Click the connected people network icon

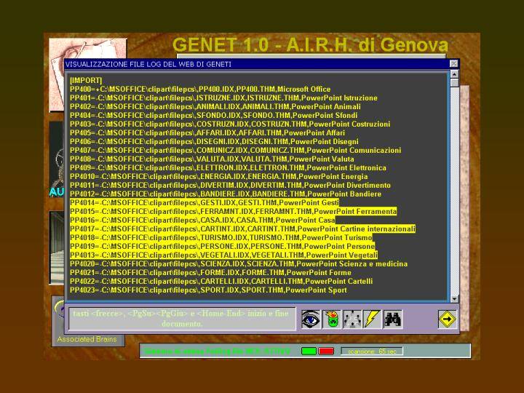pyautogui.click(x=352, y=319)
